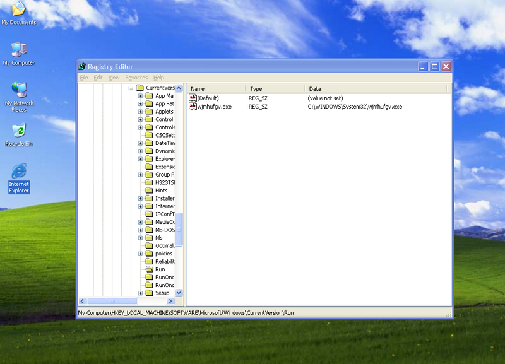Click the tree's horizontal scrollbar thumb
Image resolution: width=505 pixels, height=364 pixels.
click(x=113, y=301)
